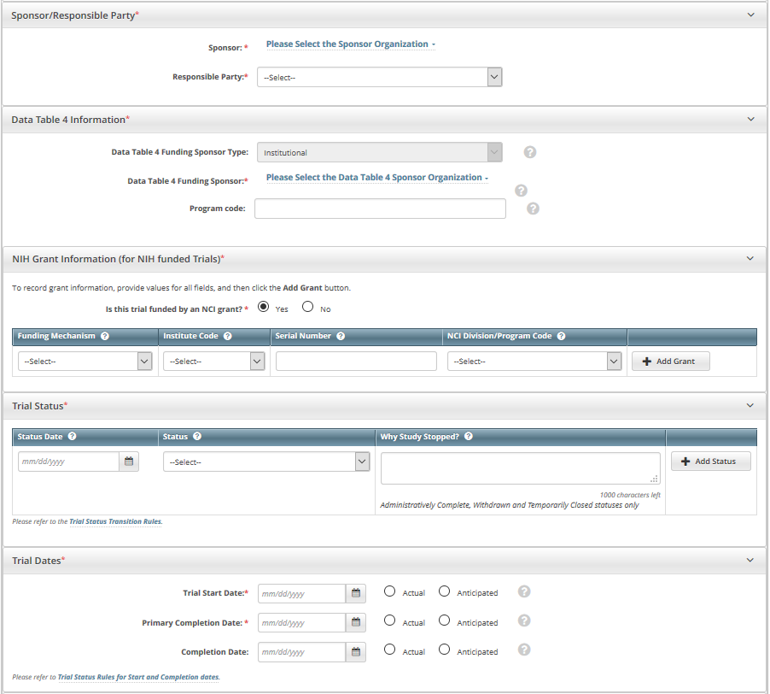This screenshot has height=694, width=770.
Task: Collapse the Data Table 4 Information section
Action: (x=751, y=119)
